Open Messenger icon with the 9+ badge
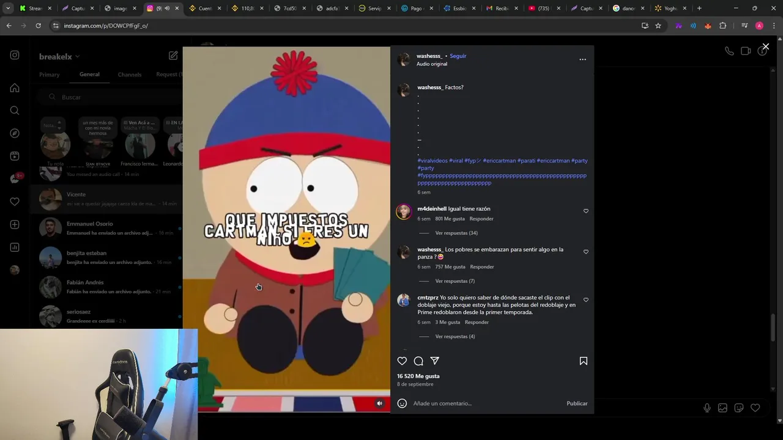The image size is (783, 440). coord(15,178)
